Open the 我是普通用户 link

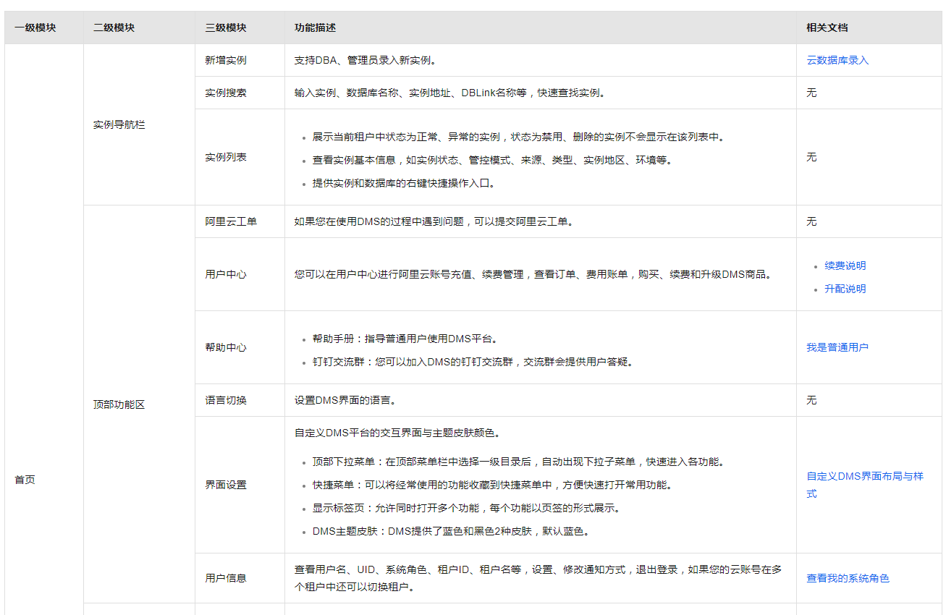(x=837, y=347)
